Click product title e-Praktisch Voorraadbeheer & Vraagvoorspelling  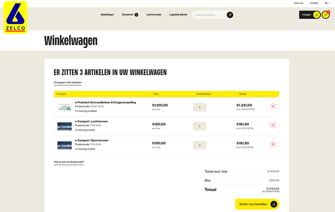pyautogui.click(x=105, y=102)
